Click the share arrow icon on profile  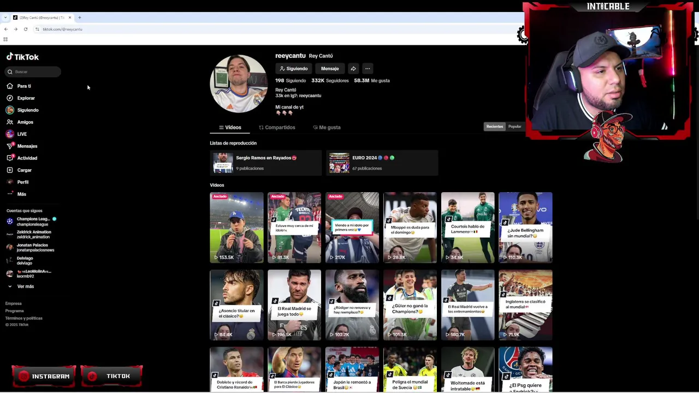[x=353, y=69]
